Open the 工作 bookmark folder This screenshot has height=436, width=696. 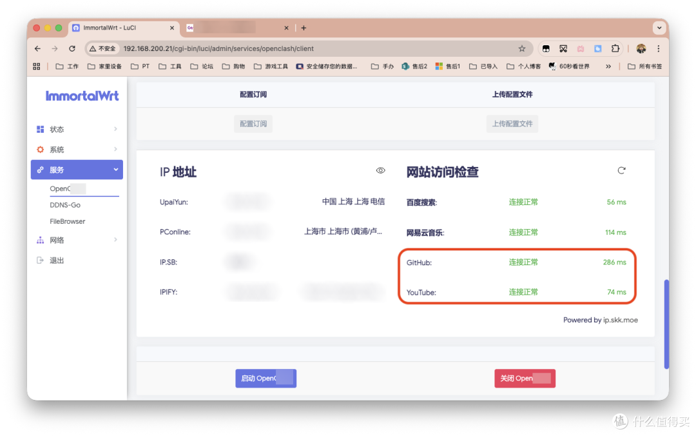pyautogui.click(x=67, y=66)
